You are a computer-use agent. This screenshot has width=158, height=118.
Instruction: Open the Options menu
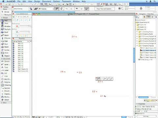(56, 1)
